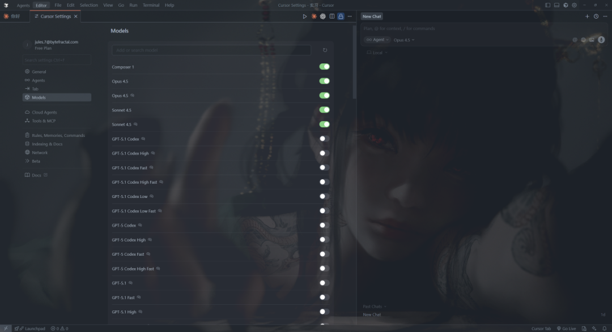Toggle bottom panel layout icon in title bar
This screenshot has height=332, width=612.
click(556, 5)
